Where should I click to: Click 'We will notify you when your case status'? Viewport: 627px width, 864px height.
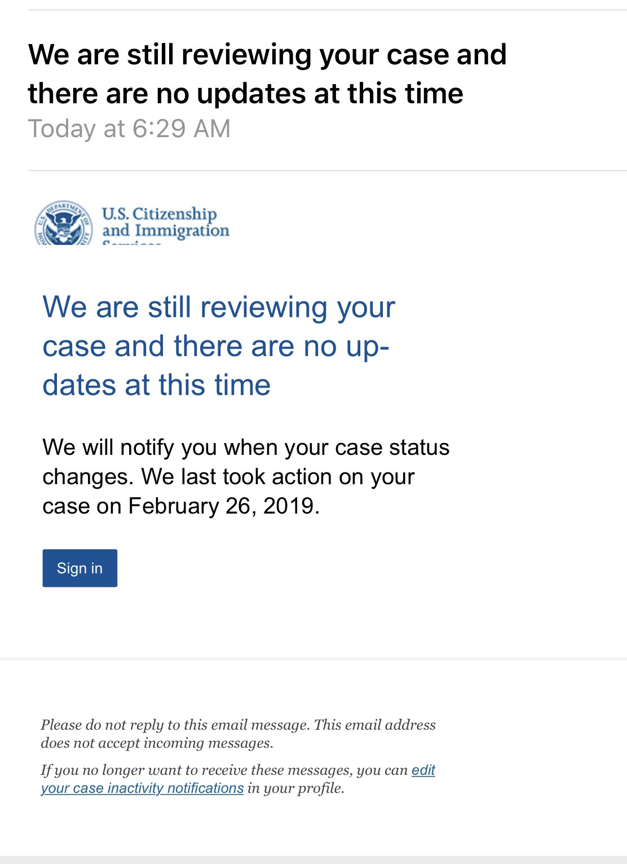pos(246,448)
